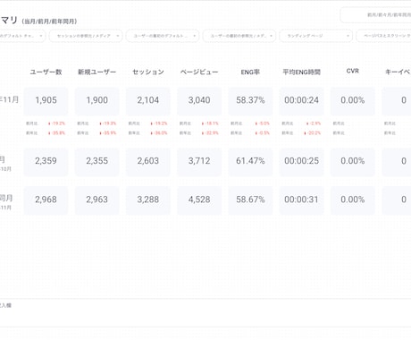The height and width of the screenshot is (340, 411).
Task: Click the -35.8% year-over-year users change
Action: [56, 133]
